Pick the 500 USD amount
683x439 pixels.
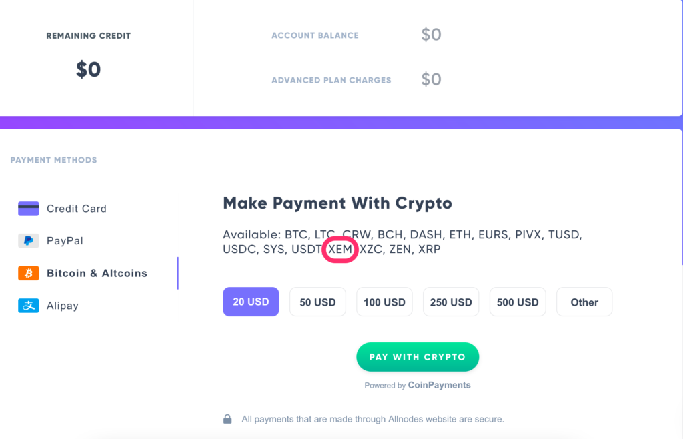[518, 302]
